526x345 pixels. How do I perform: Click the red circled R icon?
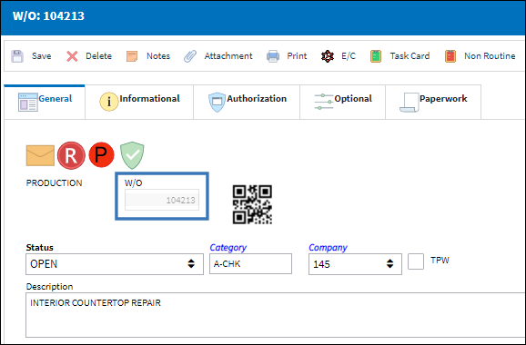71,155
